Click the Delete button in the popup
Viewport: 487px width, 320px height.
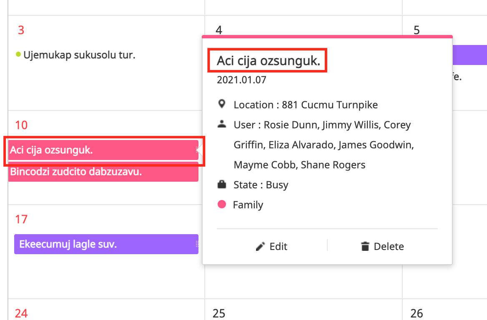384,246
